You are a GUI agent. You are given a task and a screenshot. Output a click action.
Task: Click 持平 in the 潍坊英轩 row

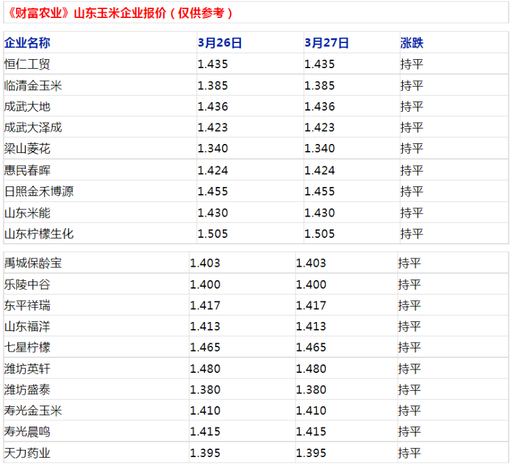click(409, 368)
